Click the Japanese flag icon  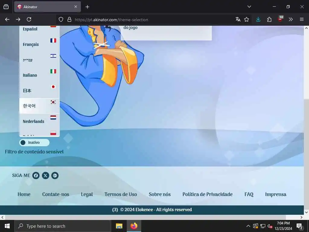tap(53, 87)
